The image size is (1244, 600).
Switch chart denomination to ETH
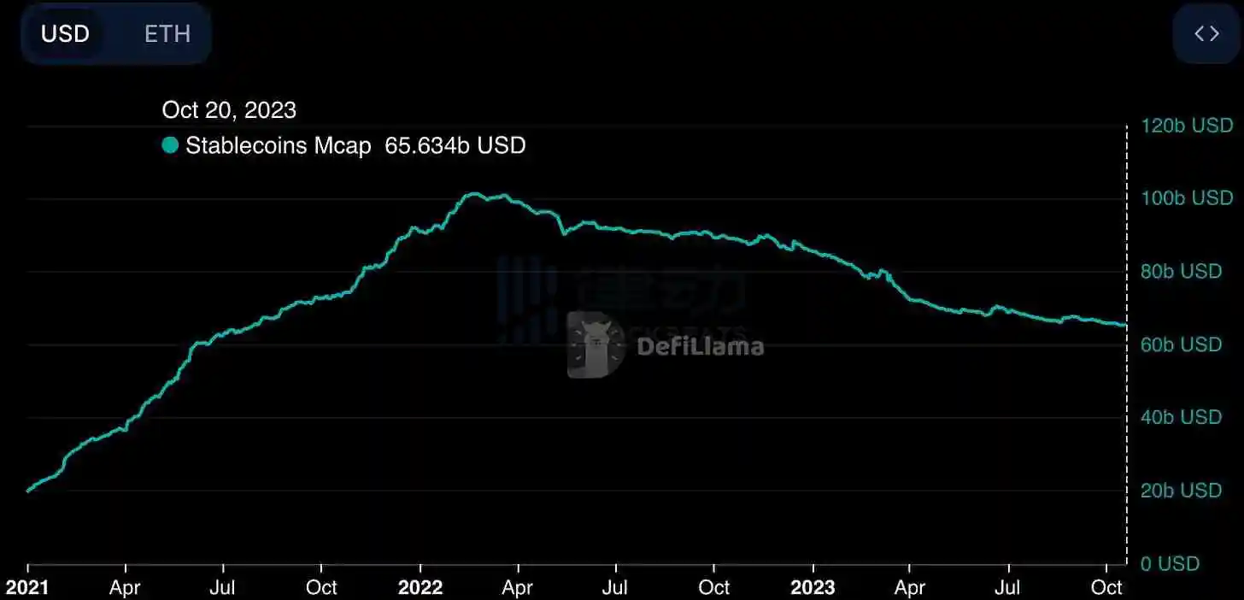(x=167, y=34)
